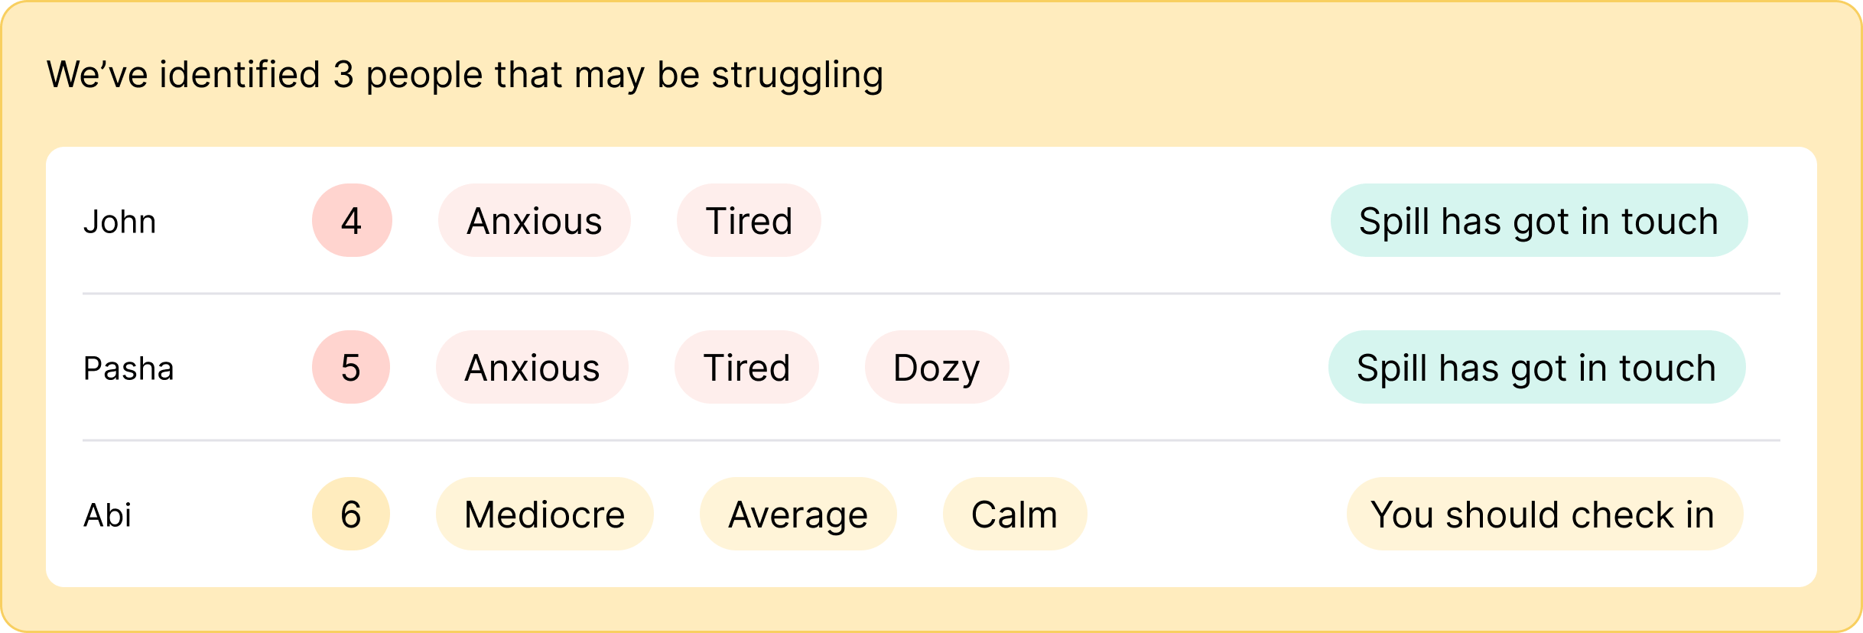The image size is (1863, 633).
Task: Click John's score badge showing 4
Action: [352, 220]
